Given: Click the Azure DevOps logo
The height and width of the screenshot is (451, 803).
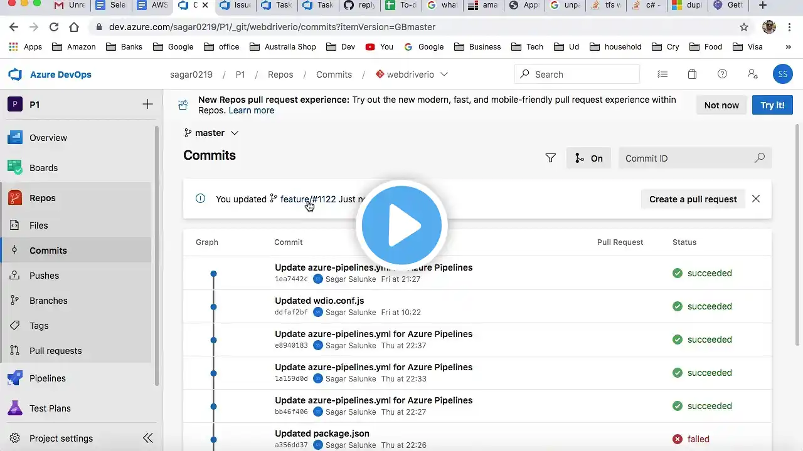Looking at the screenshot, I should 15,75.
